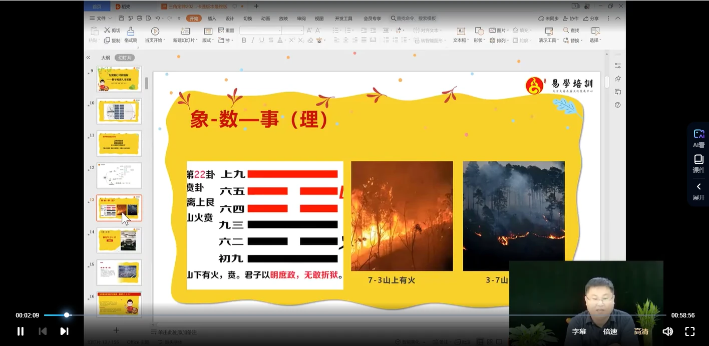
Task: Skip to the next video
Action: pyautogui.click(x=64, y=331)
